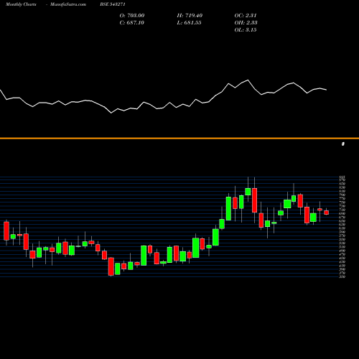Click the 350 price axis label
Image resolution: width=359 pixels, height=359 pixels.
tap(342, 277)
